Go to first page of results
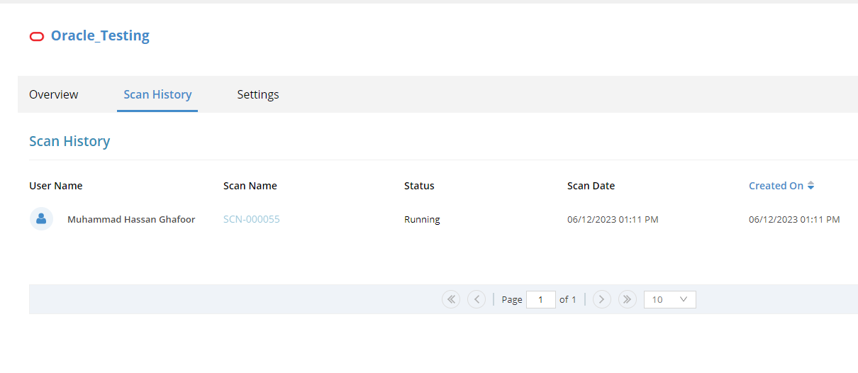 451,299
